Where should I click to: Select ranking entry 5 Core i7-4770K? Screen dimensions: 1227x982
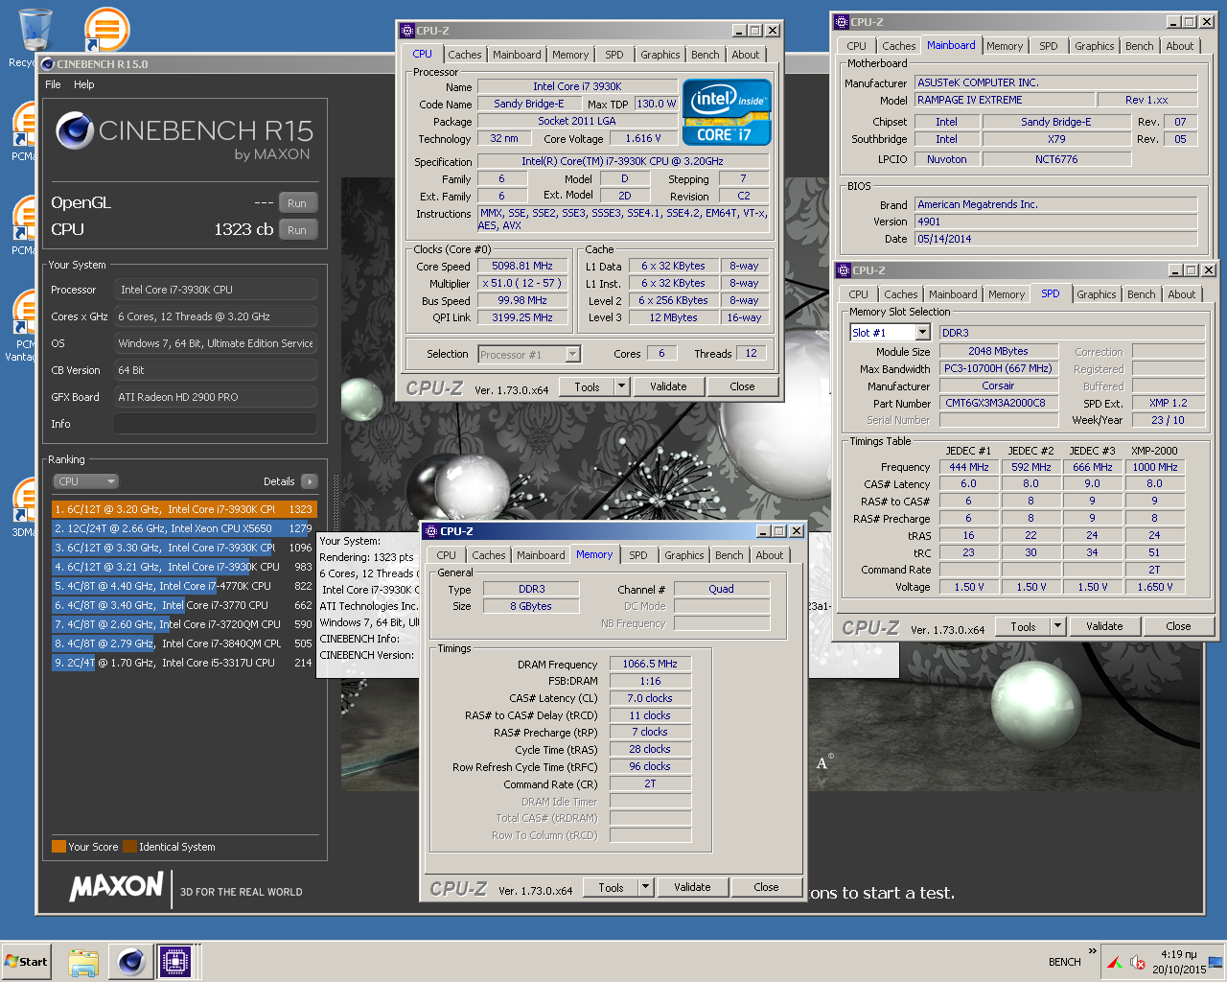coord(184,586)
